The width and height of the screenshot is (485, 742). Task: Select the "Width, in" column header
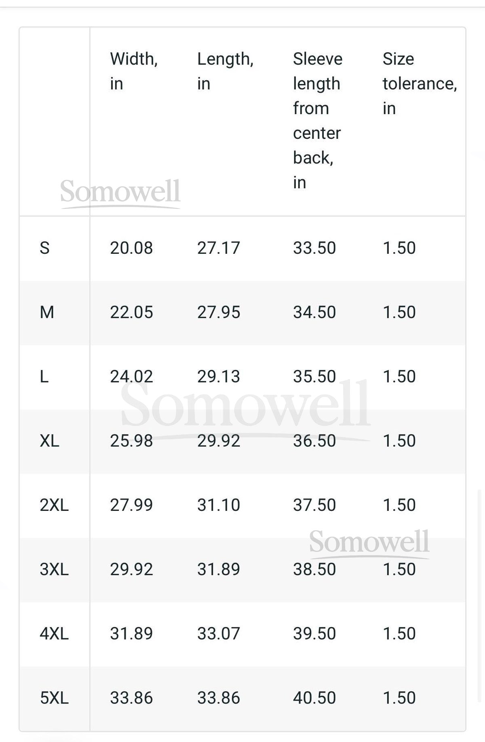134,71
